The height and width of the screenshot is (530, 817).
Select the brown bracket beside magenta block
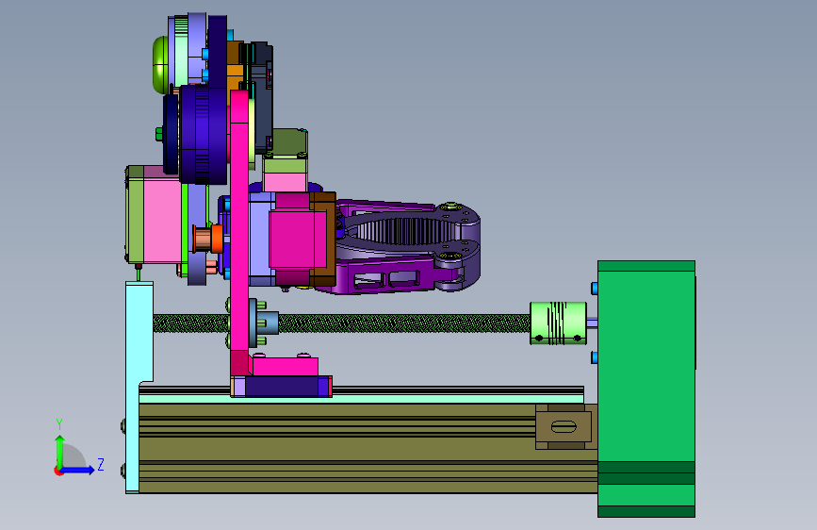pos(323,239)
